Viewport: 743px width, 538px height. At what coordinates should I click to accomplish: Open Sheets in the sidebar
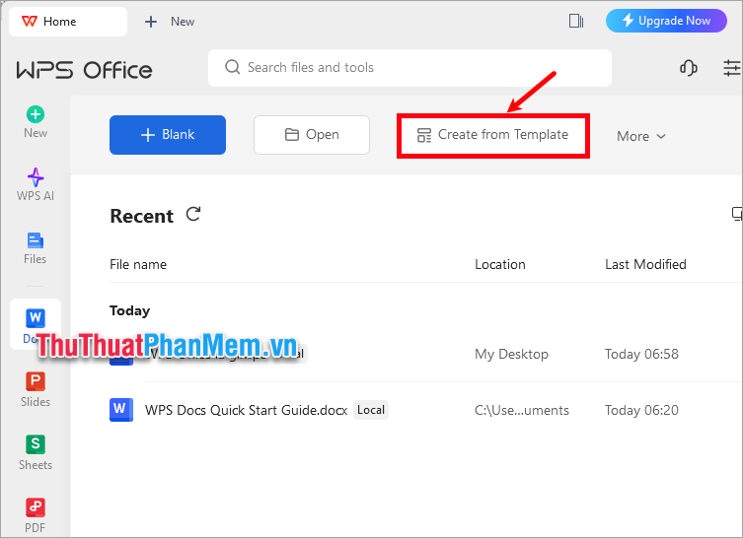pyautogui.click(x=36, y=453)
